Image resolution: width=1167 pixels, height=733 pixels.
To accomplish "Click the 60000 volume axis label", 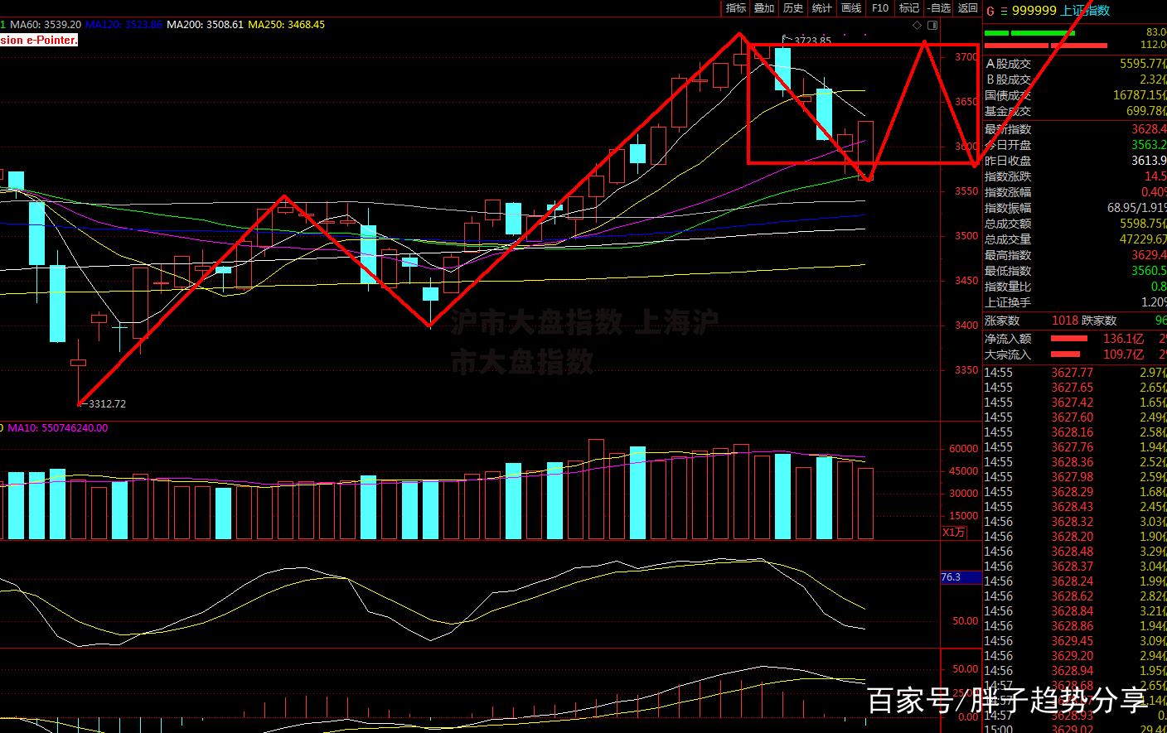I will (963, 449).
